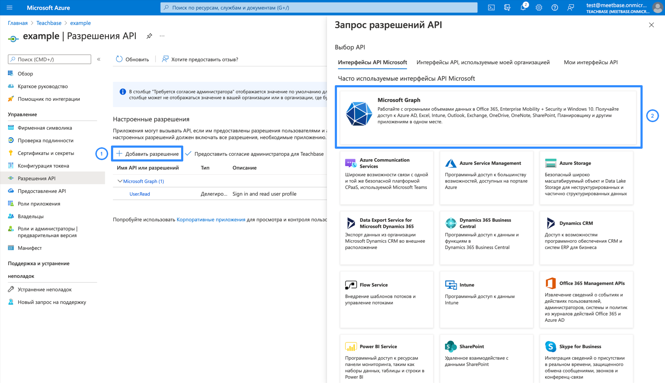Go to 'Teachbase' breadcrumb

tap(49, 23)
